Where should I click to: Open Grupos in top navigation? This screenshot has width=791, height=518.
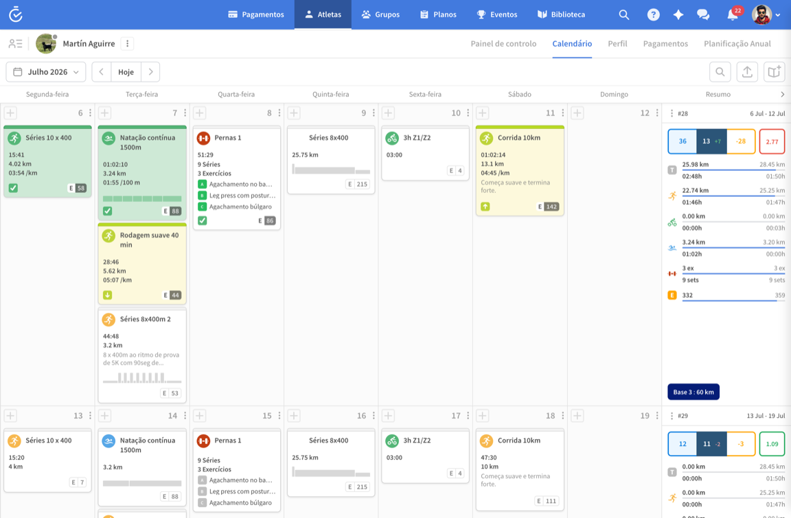[380, 14]
